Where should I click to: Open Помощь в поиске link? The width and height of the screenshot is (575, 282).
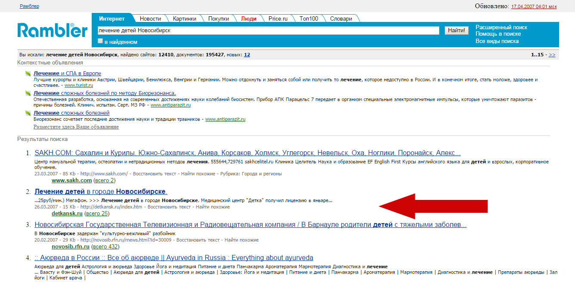(498, 34)
